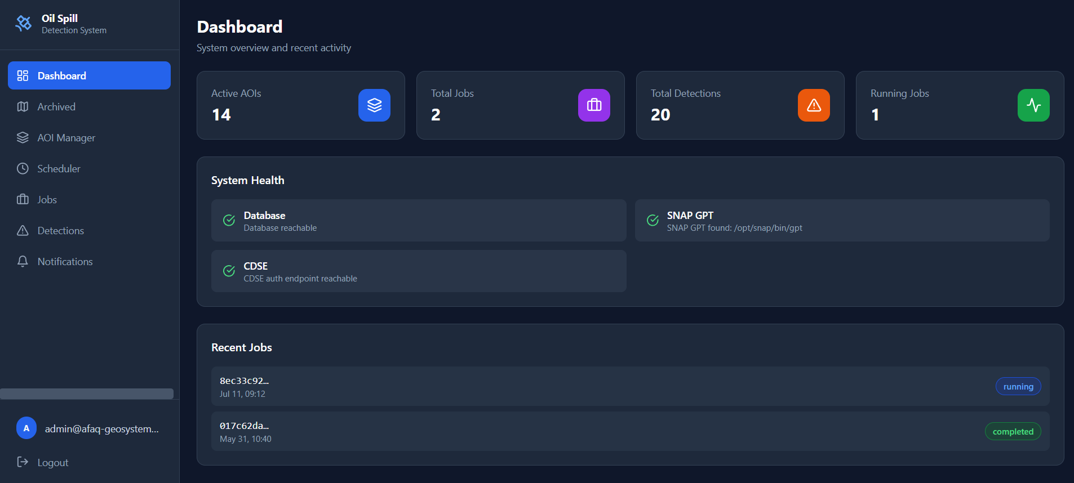This screenshot has height=483, width=1074.
Task: Click the Jobs briefcase icon in sidebar
Action: pyautogui.click(x=23, y=199)
